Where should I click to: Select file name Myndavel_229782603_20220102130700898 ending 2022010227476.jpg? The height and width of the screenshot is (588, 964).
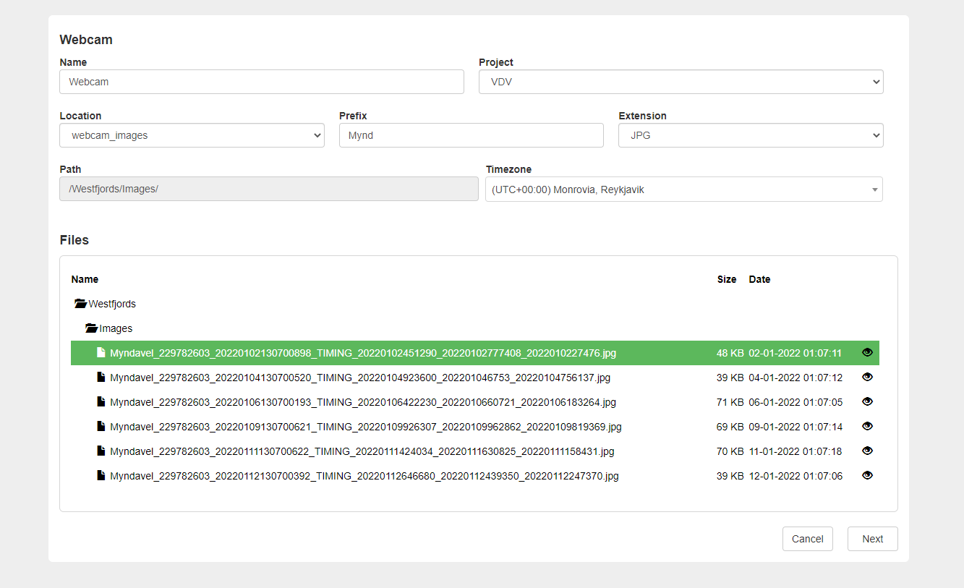pyautogui.click(x=363, y=353)
